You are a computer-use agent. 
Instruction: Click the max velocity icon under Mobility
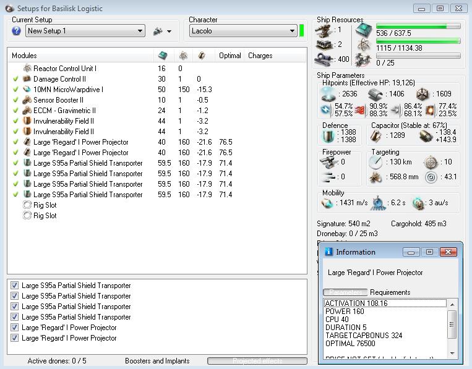(328, 203)
